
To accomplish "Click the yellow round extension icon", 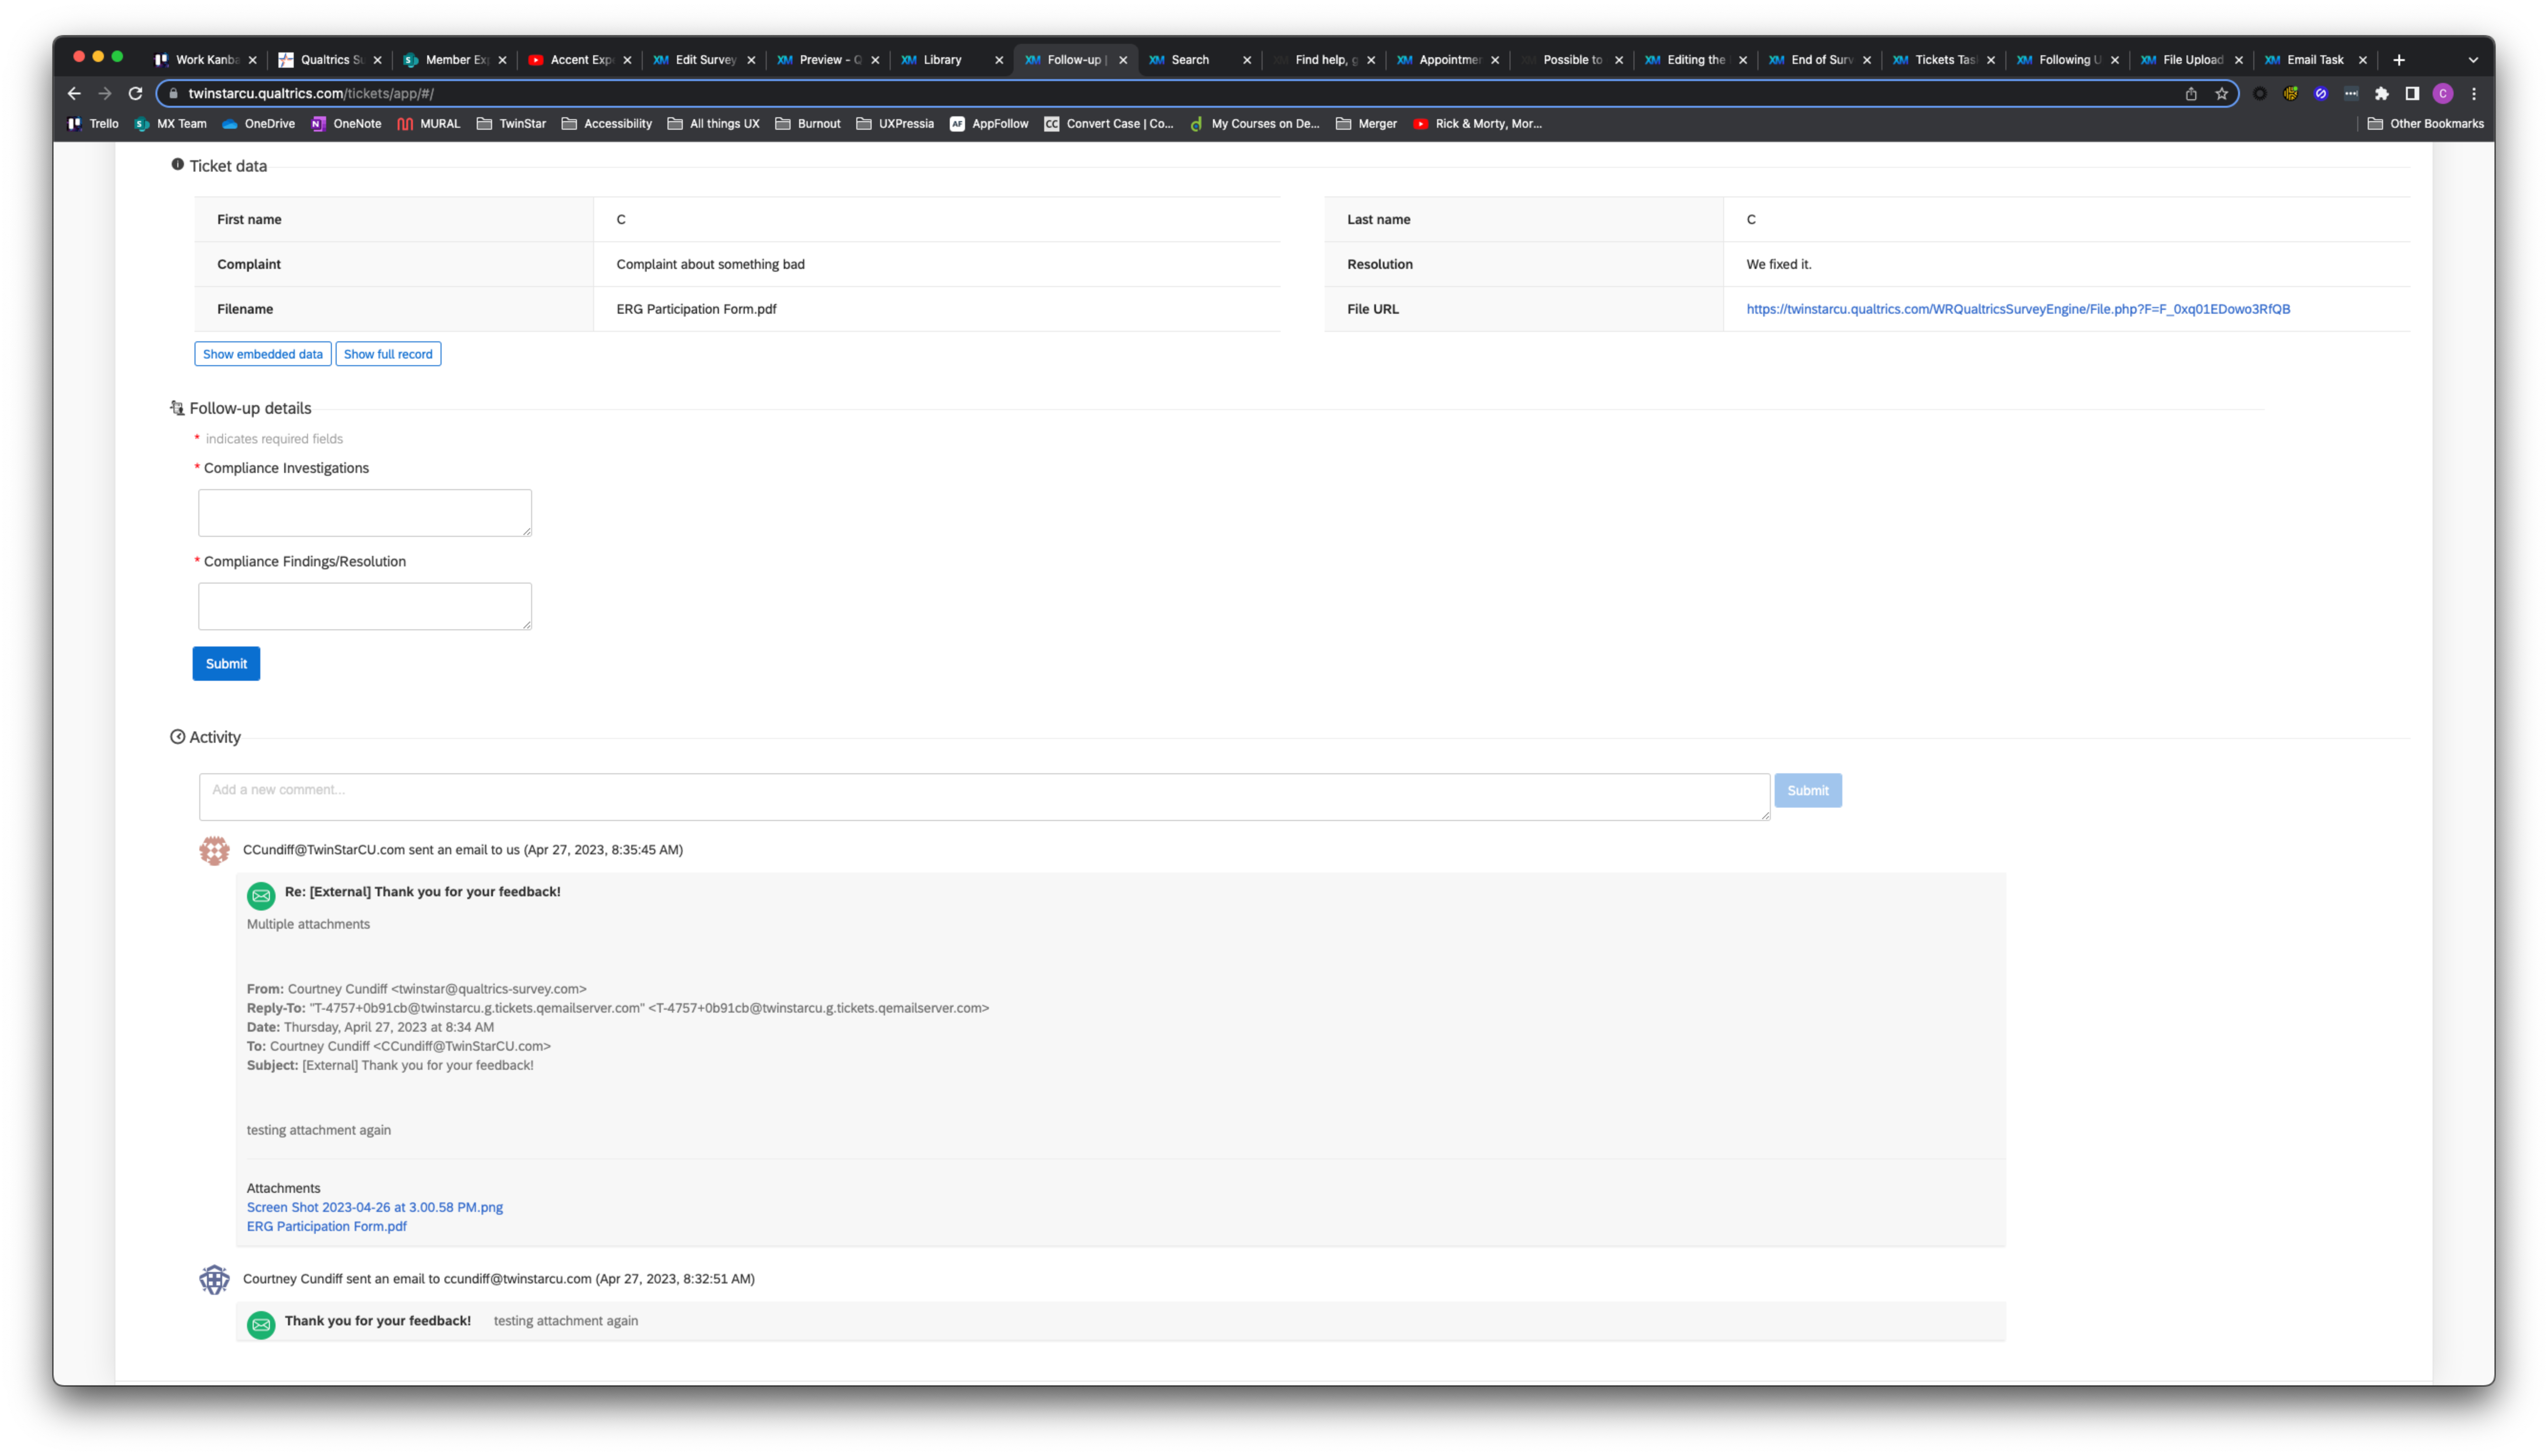I will pos(2290,93).
